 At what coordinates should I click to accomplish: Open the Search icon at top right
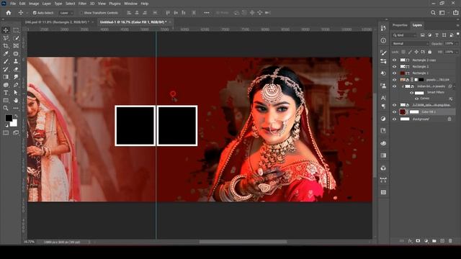point(433,13)
